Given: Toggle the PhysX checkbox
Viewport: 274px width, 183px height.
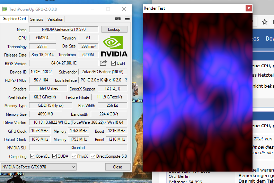Looking at the screenshot, I should [74, 156].
